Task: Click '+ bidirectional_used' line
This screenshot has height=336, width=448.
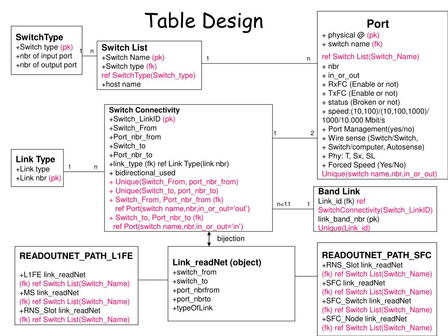Action: [x=142, y=173]
